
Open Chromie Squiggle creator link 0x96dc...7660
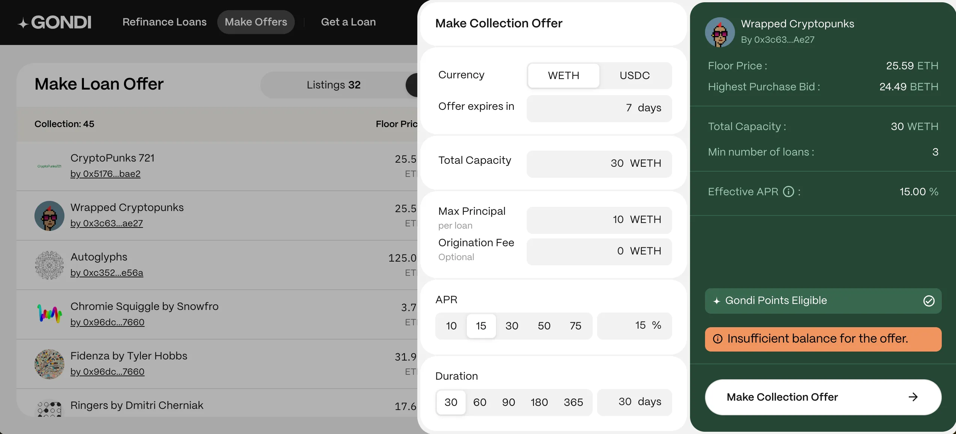click(107, 322)
